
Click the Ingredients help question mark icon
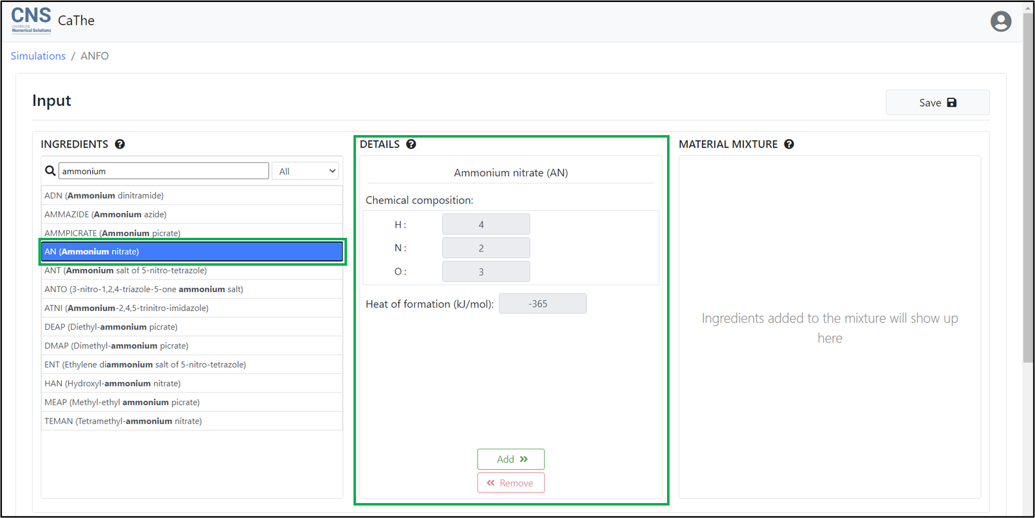tap(120, 144)
